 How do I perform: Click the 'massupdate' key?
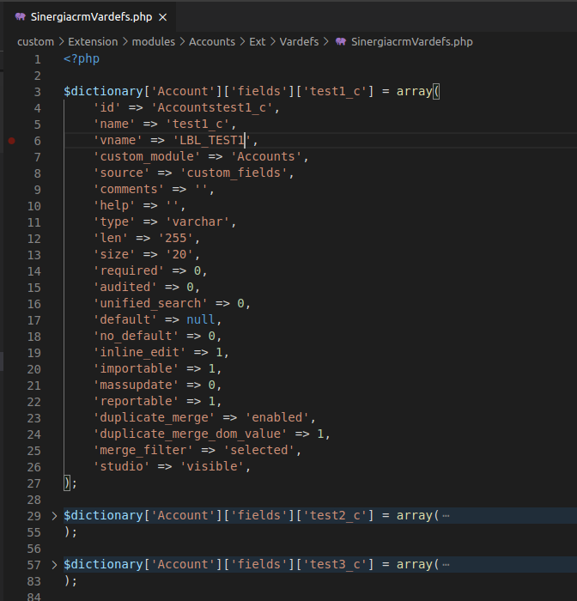point(137,385)
